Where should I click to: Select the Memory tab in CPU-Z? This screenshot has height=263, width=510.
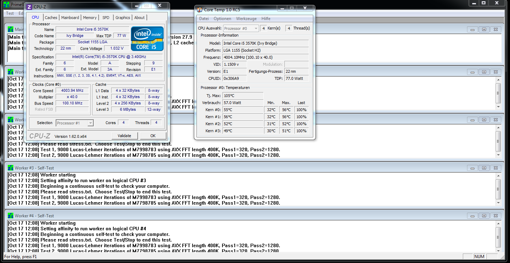pyautogui.click(x=90, y=18)
